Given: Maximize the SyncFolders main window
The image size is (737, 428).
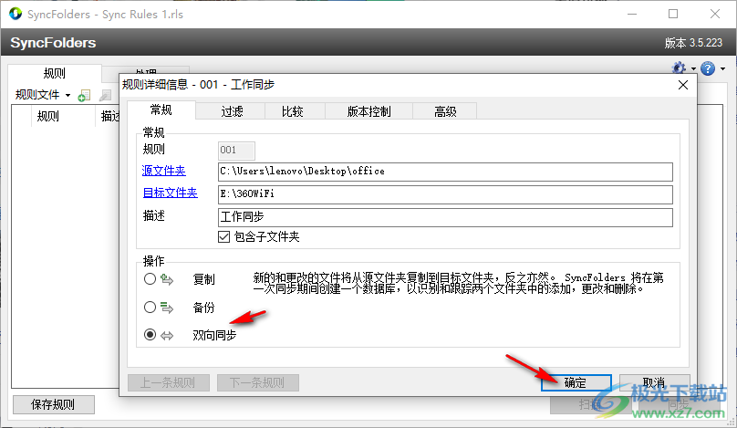Looking at the screenshot, I should click(x=673, y=14).
